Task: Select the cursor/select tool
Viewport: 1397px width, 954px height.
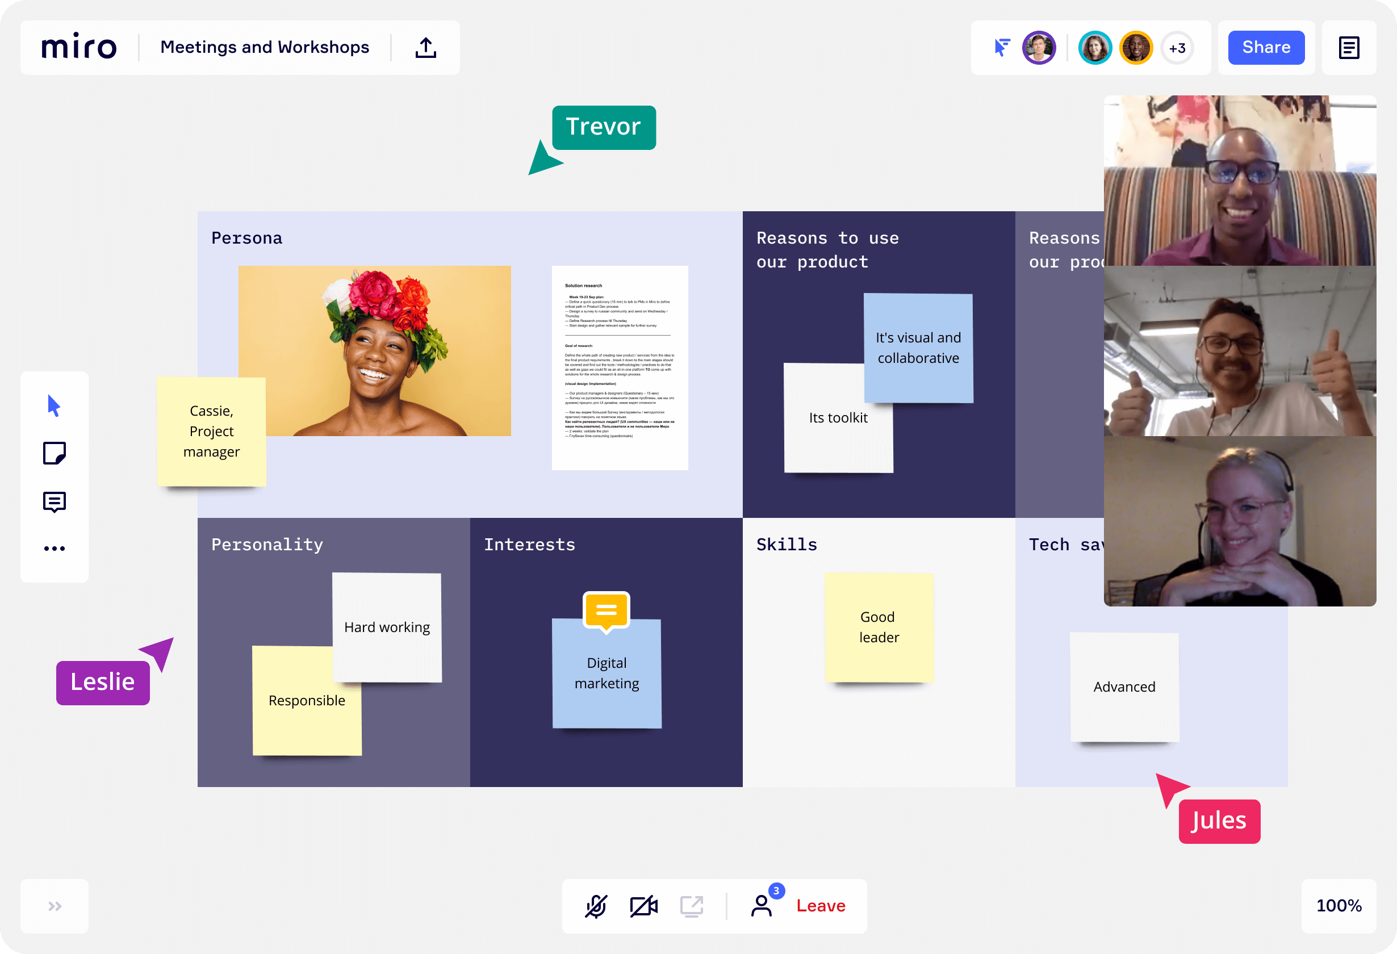Action: point(54,404)
